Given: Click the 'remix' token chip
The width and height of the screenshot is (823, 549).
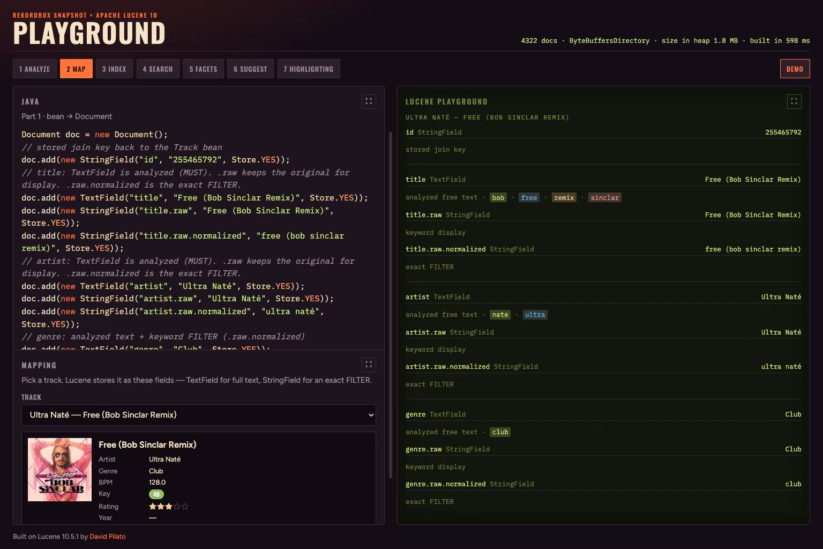Looking at the screenshot, I should tap(564, 198).
